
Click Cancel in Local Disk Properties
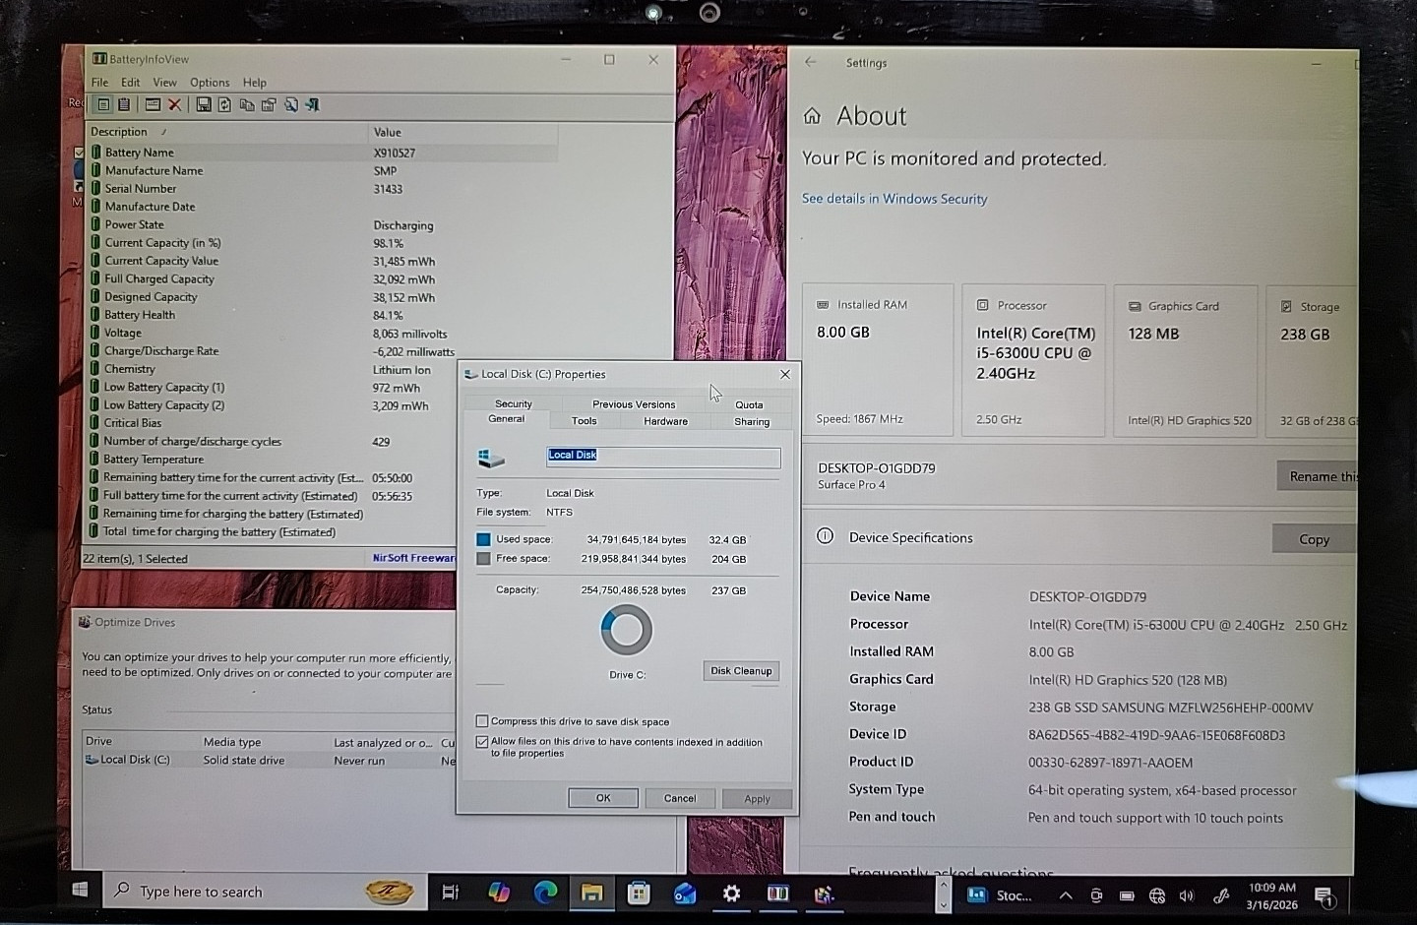coord(680,798)
